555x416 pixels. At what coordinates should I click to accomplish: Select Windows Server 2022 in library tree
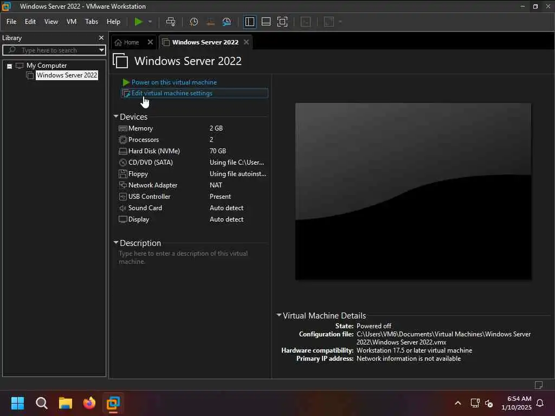point(67,75)
